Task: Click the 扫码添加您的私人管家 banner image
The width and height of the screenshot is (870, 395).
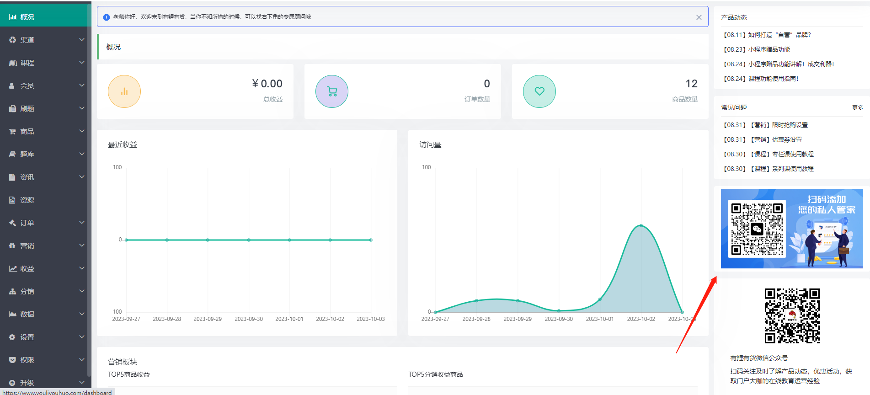Action: click(792, 229)
